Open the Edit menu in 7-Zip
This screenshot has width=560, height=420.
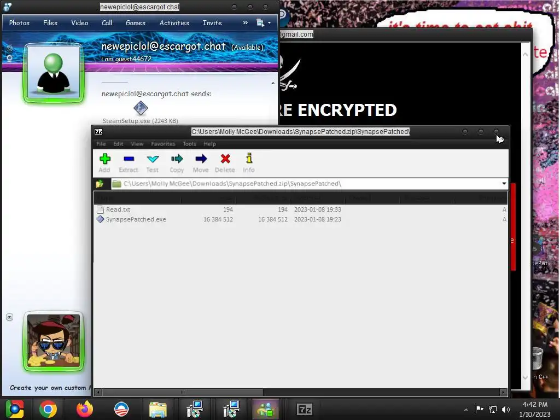click(118, 144)
